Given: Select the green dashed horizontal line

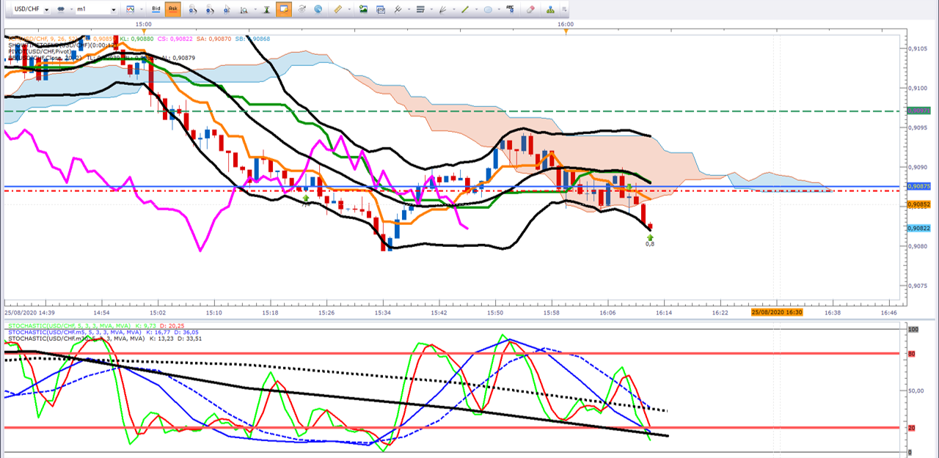Looking at the screenshot, I should point(452,111).
